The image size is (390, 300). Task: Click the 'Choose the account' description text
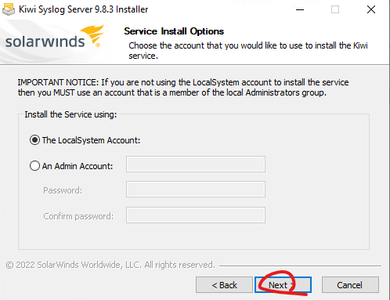click(248, 50)
